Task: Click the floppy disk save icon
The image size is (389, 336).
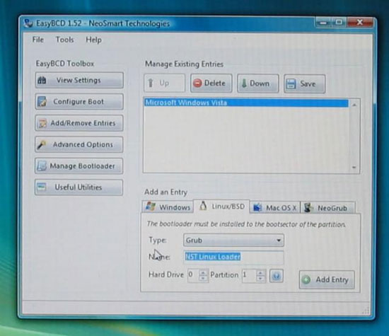Action: coord(291,84)
